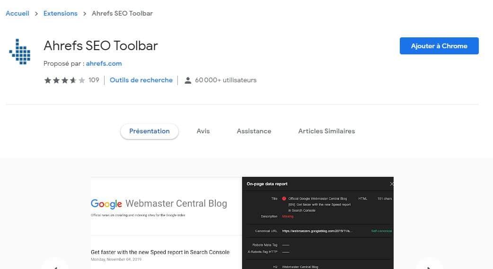Close the On-page data report panel

pyautogui.click(x=391, y=184)
